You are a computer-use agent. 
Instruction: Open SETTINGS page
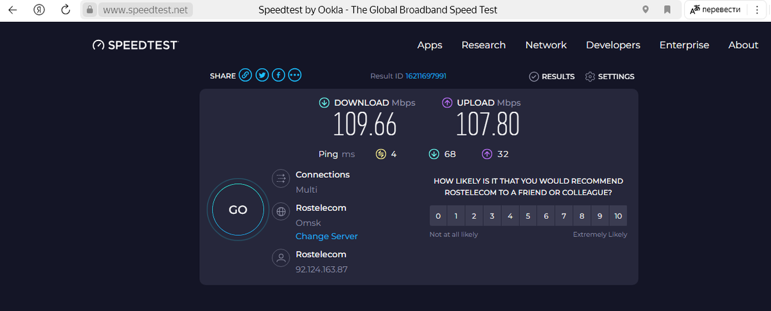pos(610,76)
